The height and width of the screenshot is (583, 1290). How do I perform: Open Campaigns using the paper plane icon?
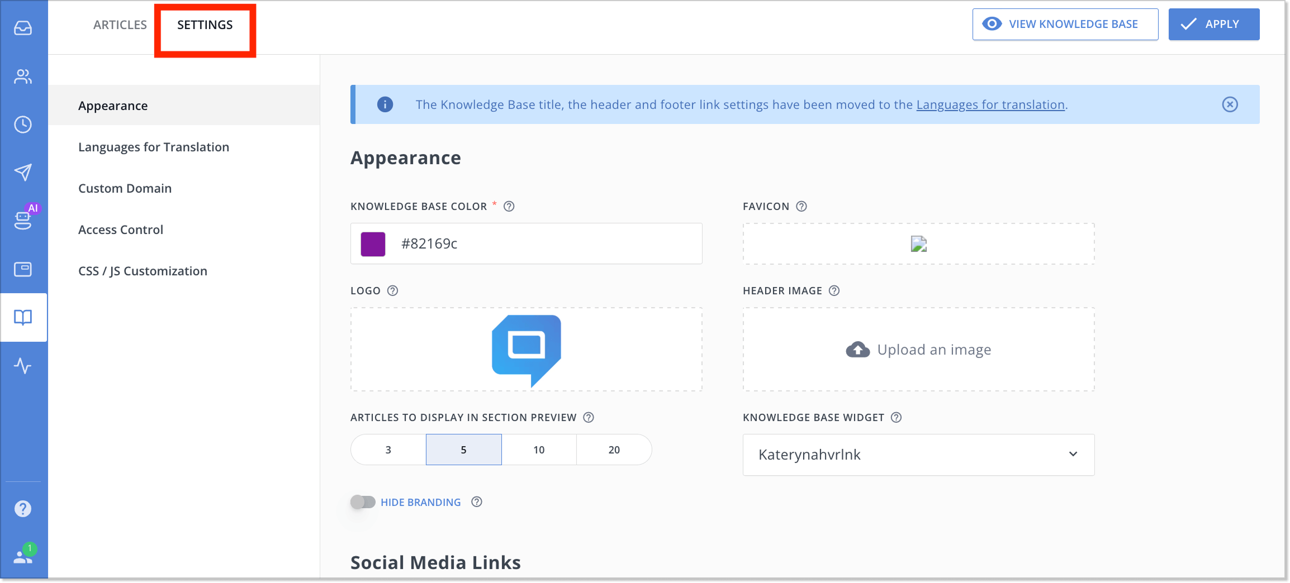[x=23, y=173]
